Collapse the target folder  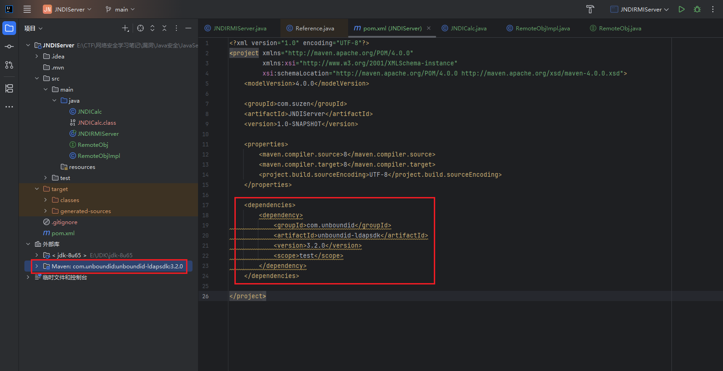tap(37, 189)
